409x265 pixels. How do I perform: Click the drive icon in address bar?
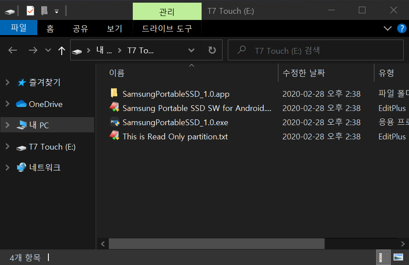(x=77, y=51)
